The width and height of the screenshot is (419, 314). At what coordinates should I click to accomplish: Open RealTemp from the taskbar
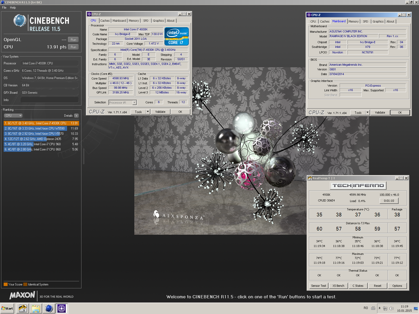[23, 309]
